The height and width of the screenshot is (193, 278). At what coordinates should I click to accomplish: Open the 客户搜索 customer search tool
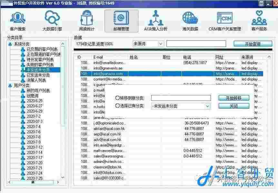18,21
